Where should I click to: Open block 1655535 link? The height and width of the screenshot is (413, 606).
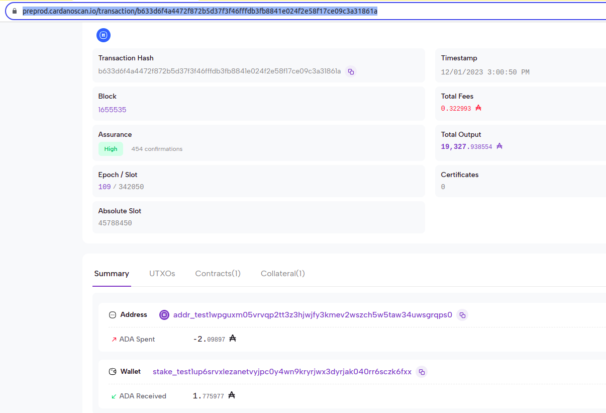tap(112, 110)
